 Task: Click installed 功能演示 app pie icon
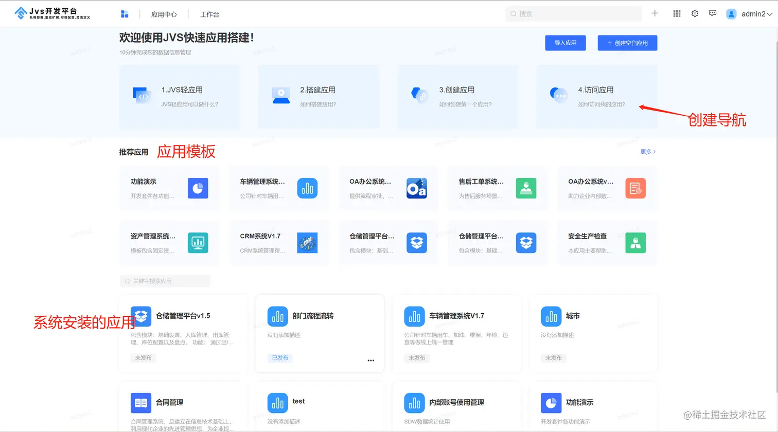[551, 403]
